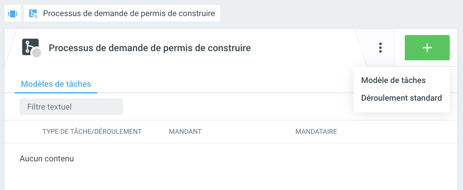Click the blue underline beneath 'Modèles de tâches' tab

point(56,93)
